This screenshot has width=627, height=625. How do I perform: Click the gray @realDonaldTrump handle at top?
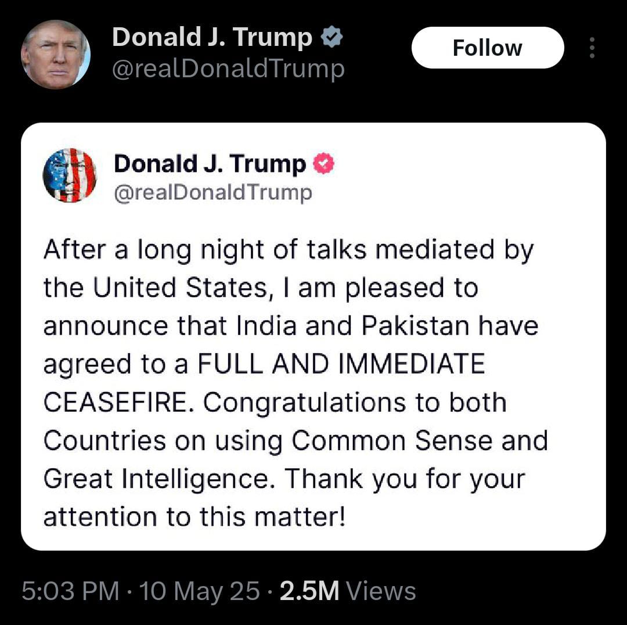pos(228,69)
